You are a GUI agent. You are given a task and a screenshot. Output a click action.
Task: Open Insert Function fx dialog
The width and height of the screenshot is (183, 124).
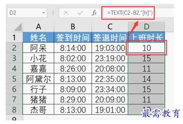click(x=94, y=13)
